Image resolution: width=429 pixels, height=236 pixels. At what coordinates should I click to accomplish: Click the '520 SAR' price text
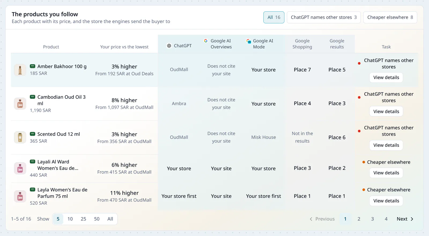[x=38, y=203]
